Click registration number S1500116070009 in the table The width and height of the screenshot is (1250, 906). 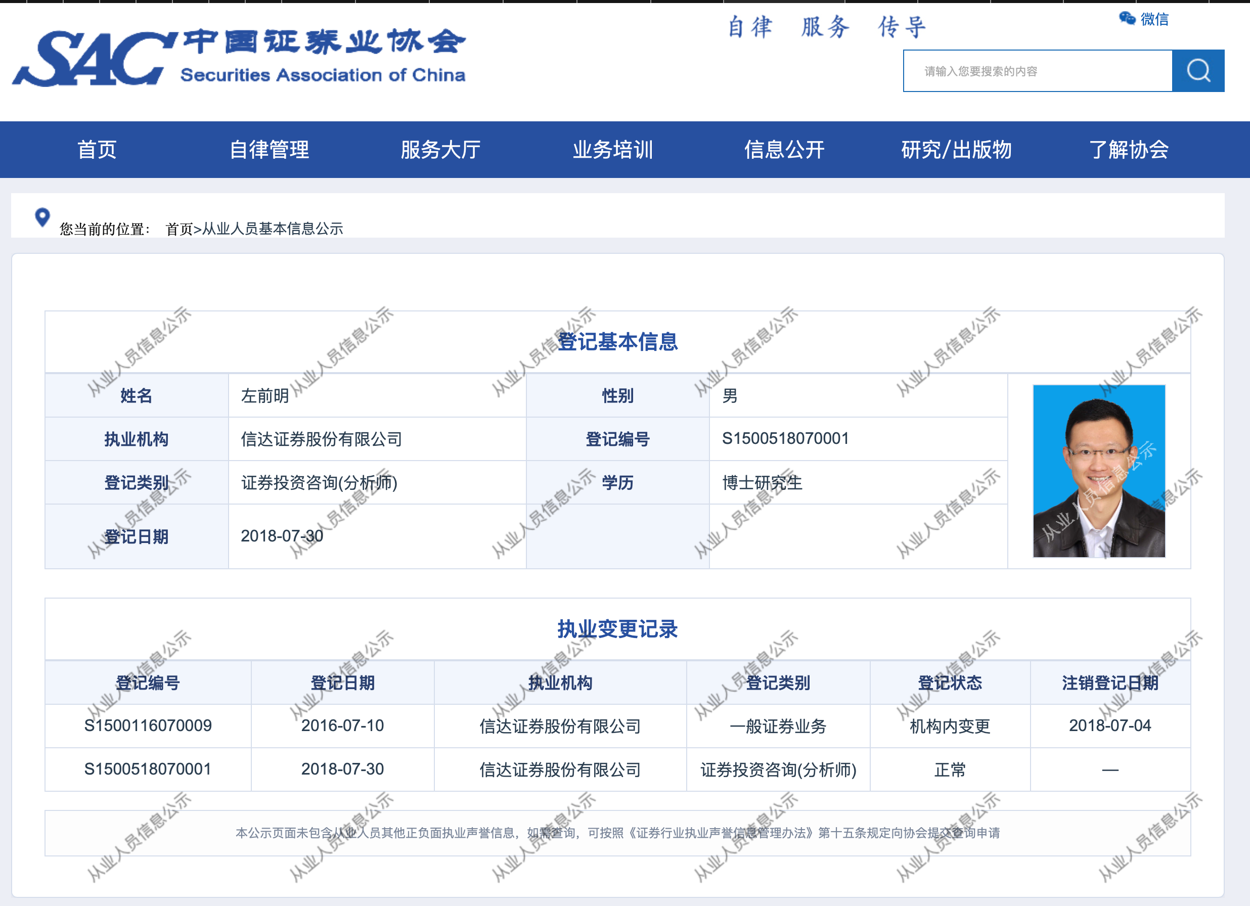point(148,725)
